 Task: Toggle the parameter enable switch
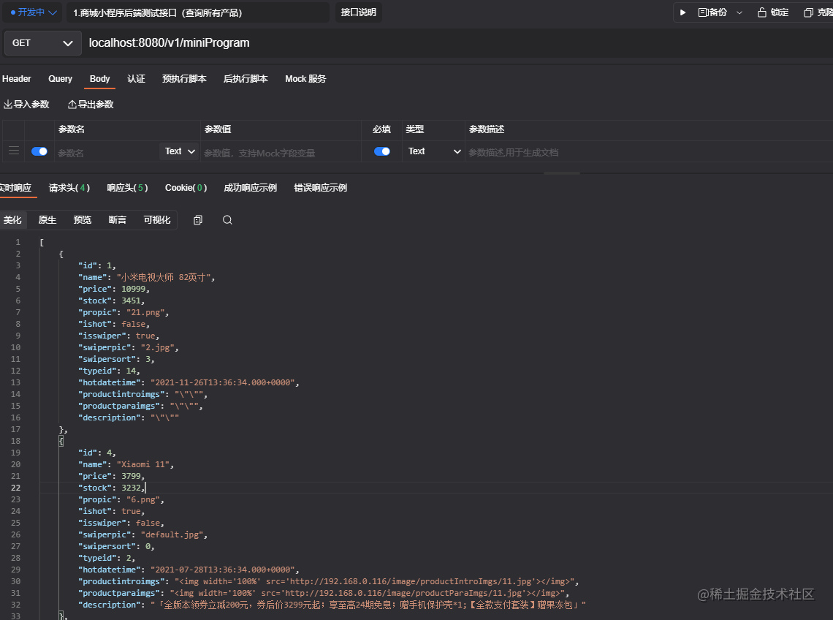click(39, 152)
